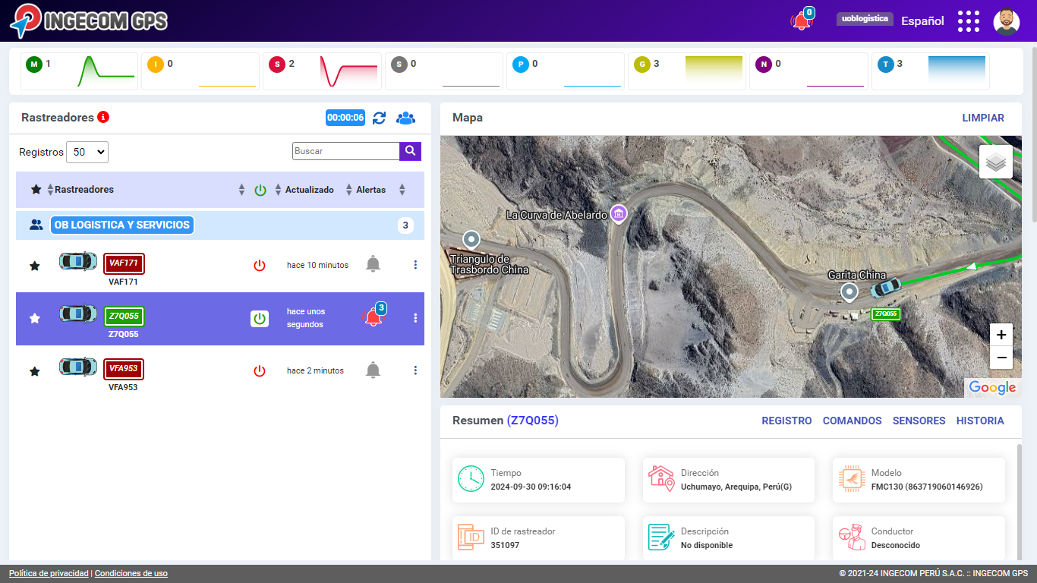
Task: Open the apps grid menu
Action: click(x=968, y=21)
